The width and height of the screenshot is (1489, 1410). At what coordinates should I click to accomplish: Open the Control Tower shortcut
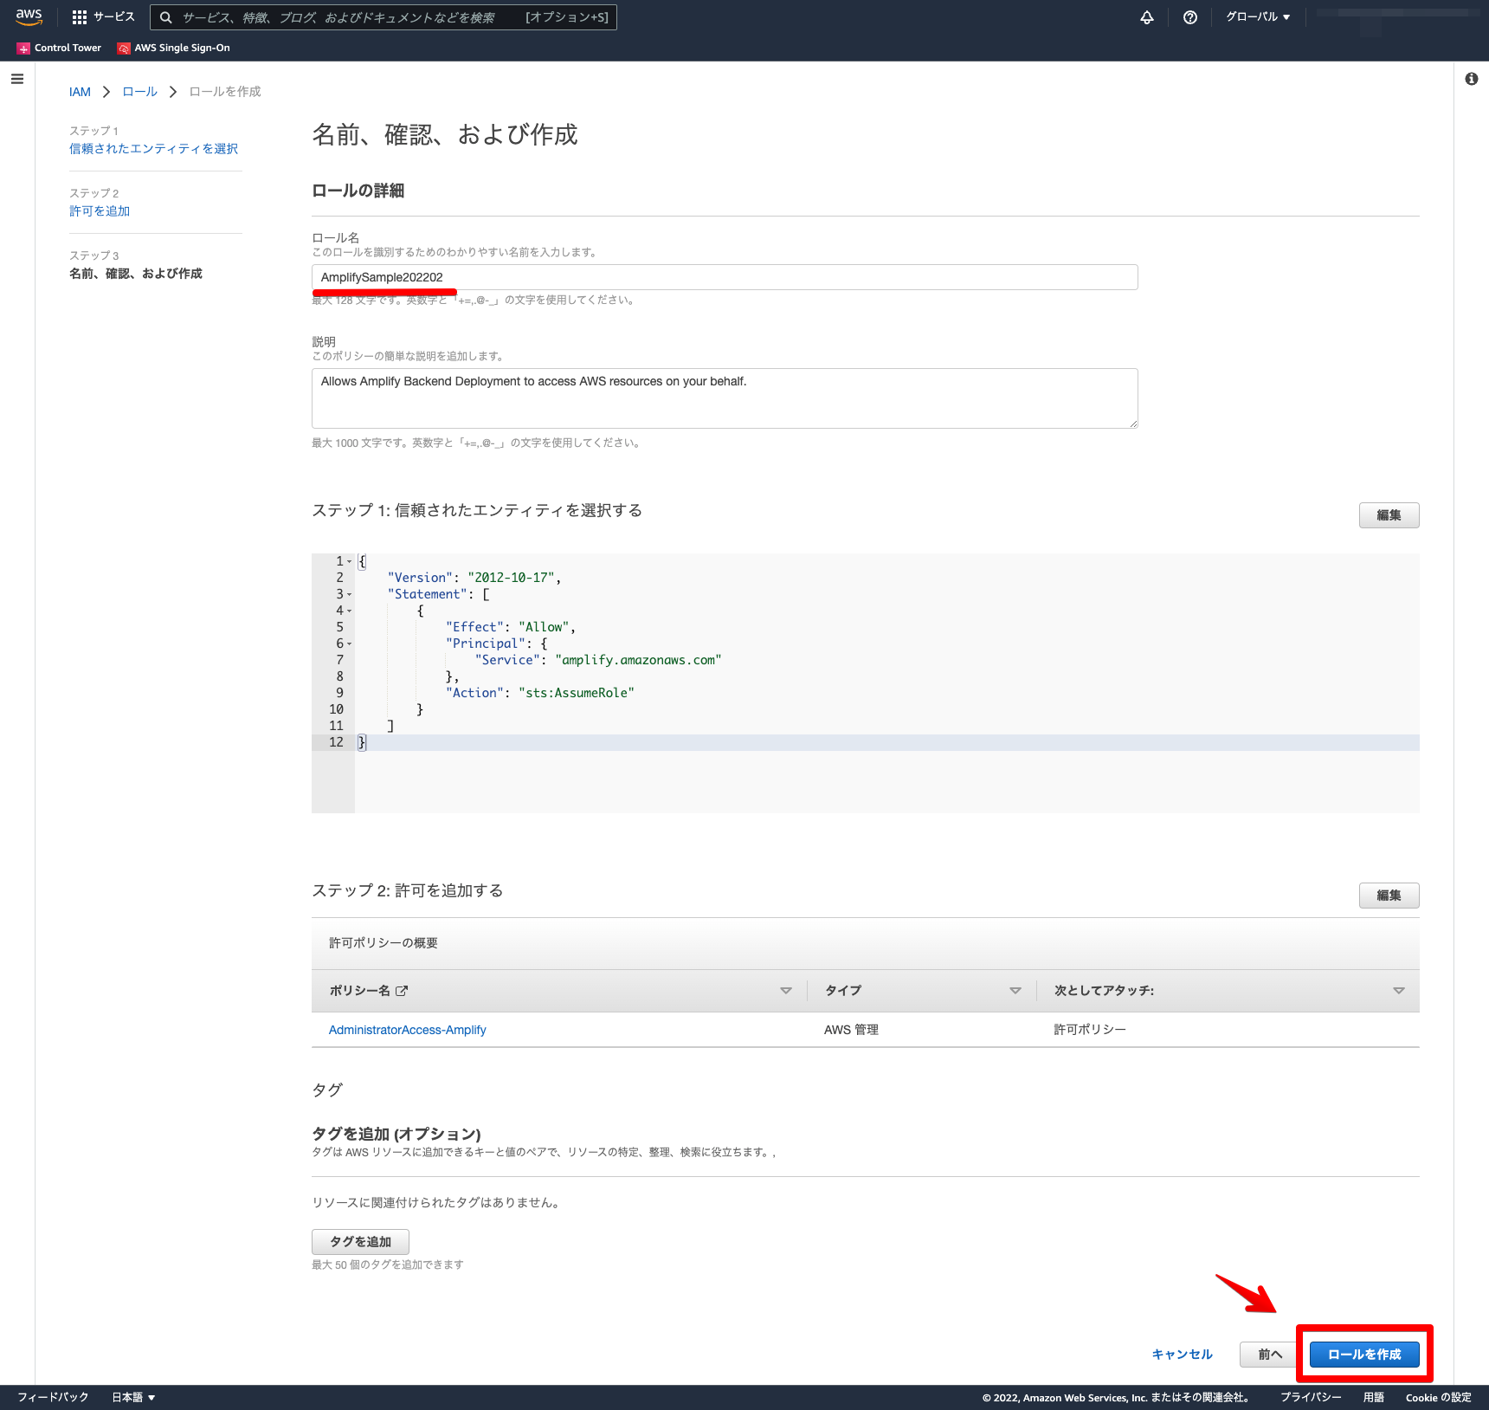click(59, 48)
